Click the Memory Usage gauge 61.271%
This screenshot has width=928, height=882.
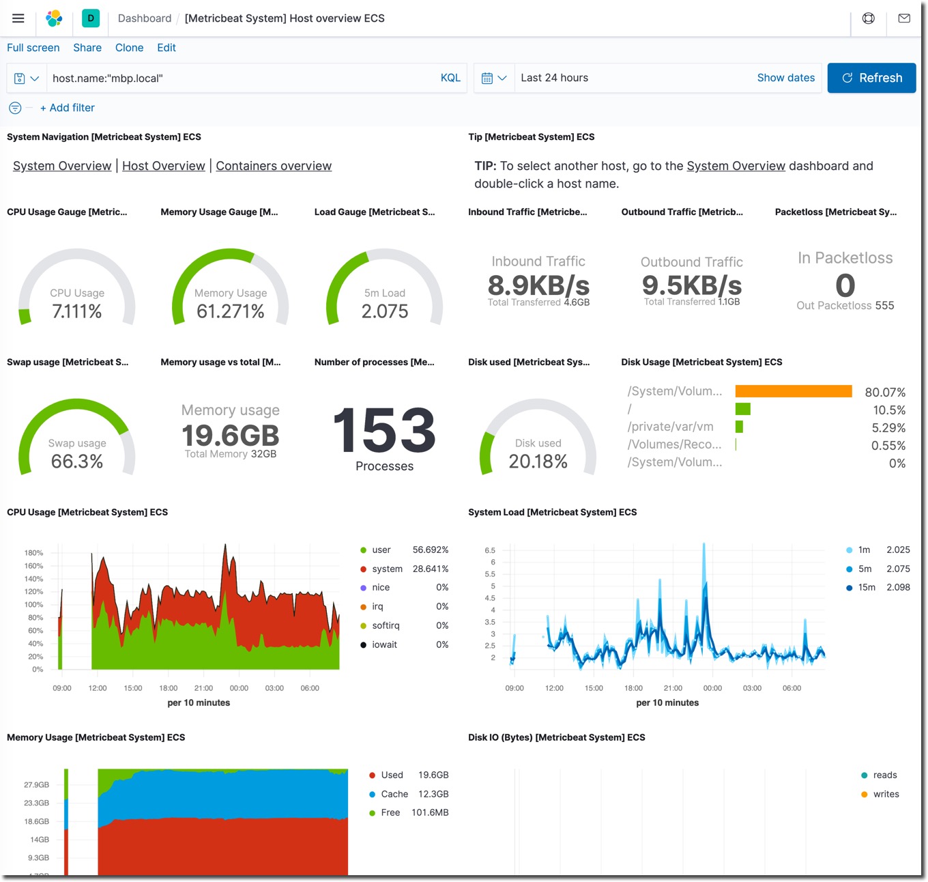231,287
